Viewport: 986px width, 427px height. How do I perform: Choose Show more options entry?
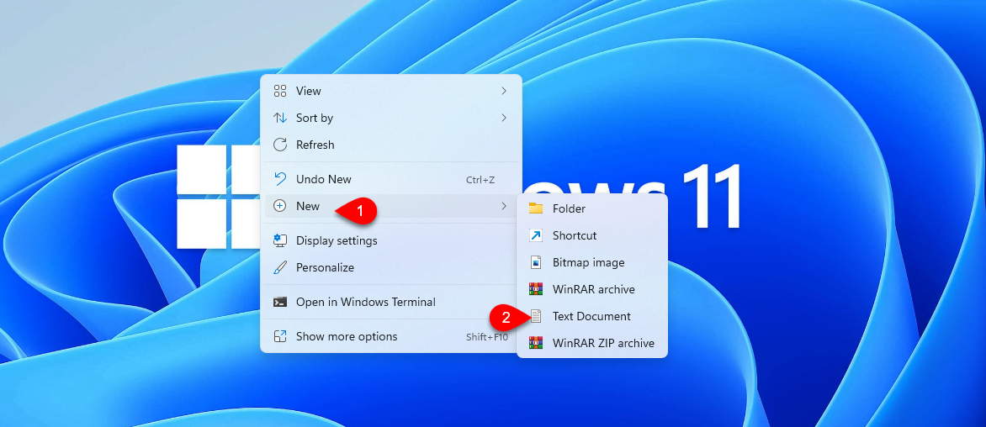tap(391, 336)
